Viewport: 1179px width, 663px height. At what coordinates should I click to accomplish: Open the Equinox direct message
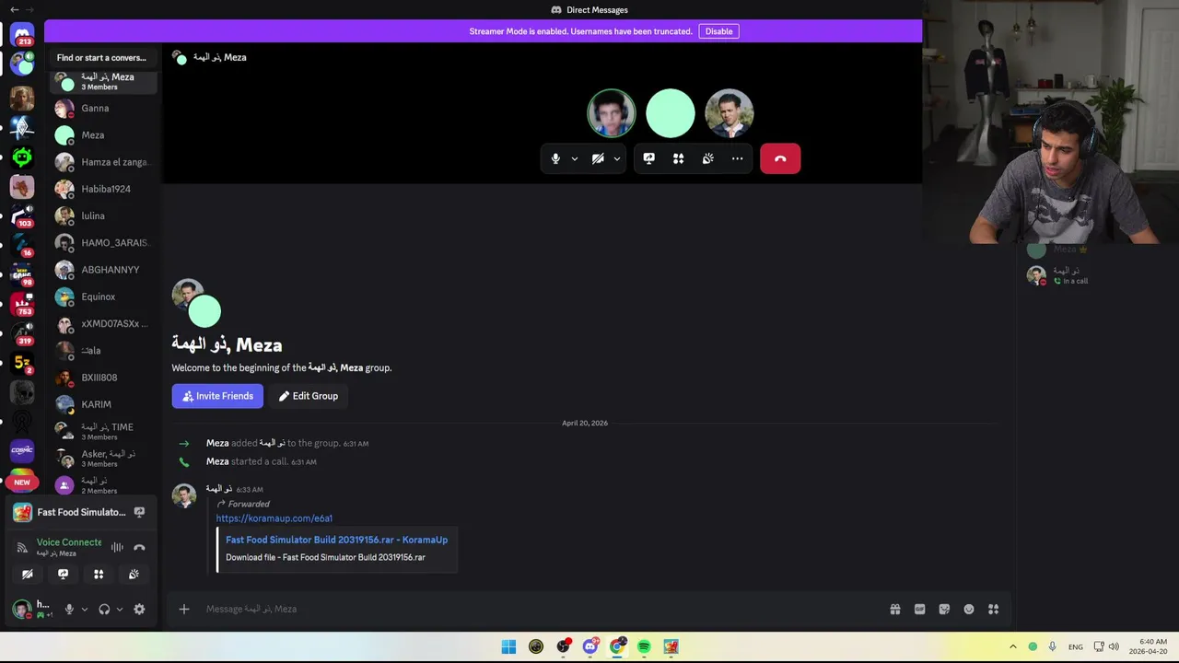tap(103, 297)
